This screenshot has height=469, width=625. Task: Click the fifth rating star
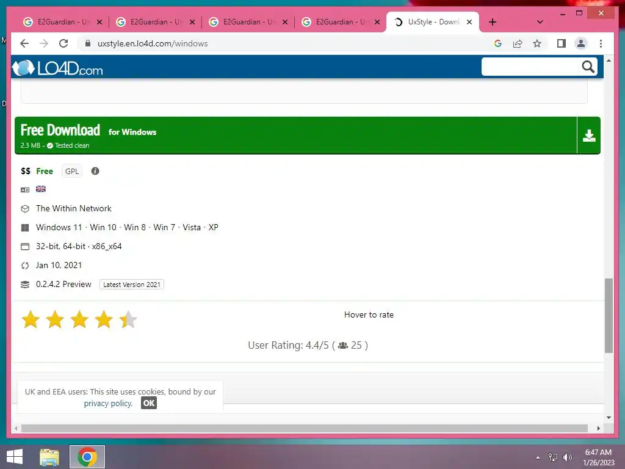pos(128,320)
